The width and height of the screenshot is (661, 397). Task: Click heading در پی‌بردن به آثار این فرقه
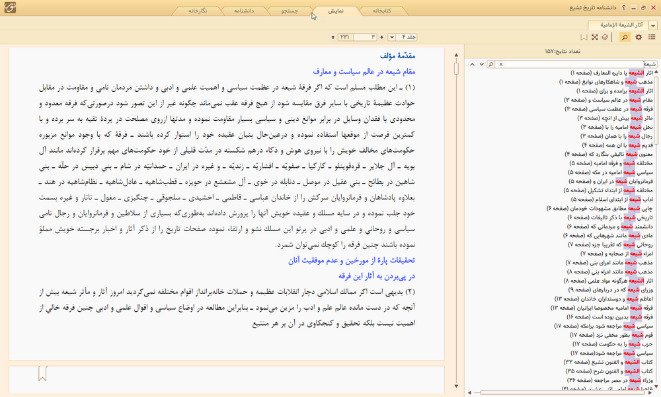(x=377, y=277)
